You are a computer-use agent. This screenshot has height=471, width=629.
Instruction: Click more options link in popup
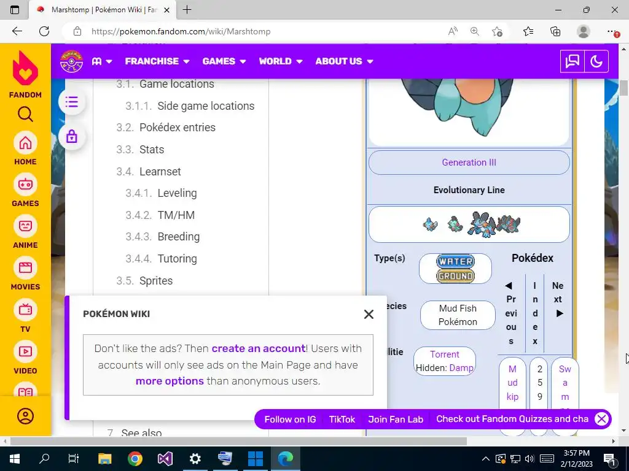click(170, 381)
